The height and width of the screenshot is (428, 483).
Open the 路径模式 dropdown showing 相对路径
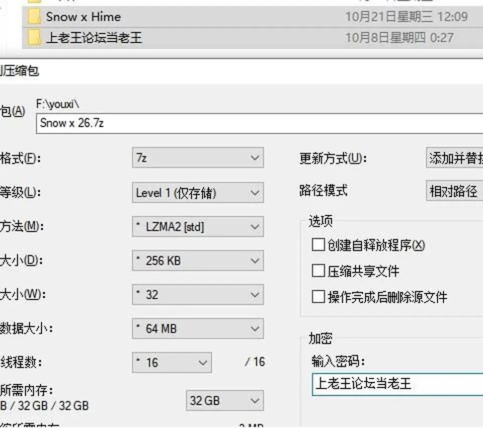(x=454, y=191)
